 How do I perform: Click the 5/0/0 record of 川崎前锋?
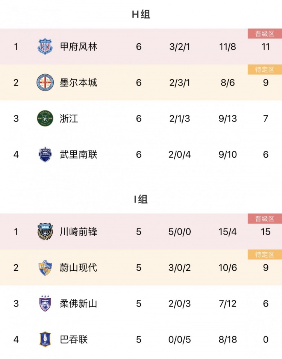point(180,232)
